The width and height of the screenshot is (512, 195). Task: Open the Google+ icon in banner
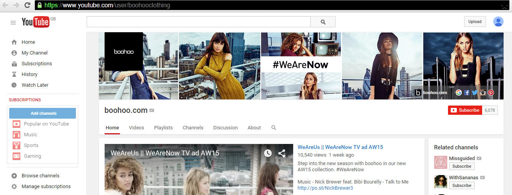coord(458,93)
